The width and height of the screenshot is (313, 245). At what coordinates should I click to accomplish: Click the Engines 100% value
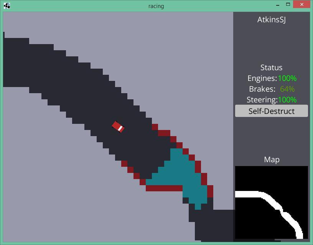pos(287,79)
